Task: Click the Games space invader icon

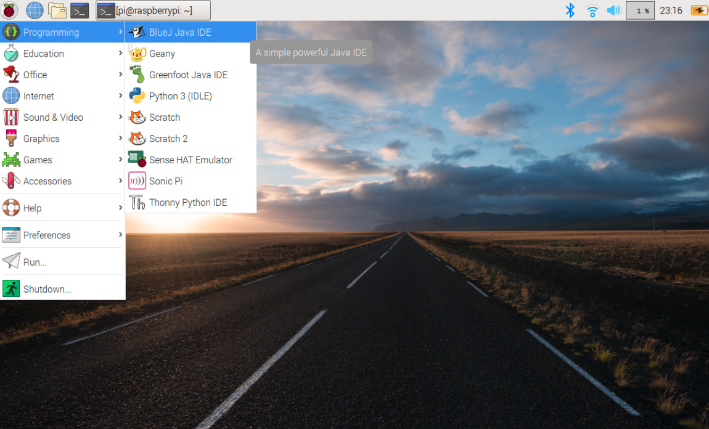Action: click(x=11, y=160)
